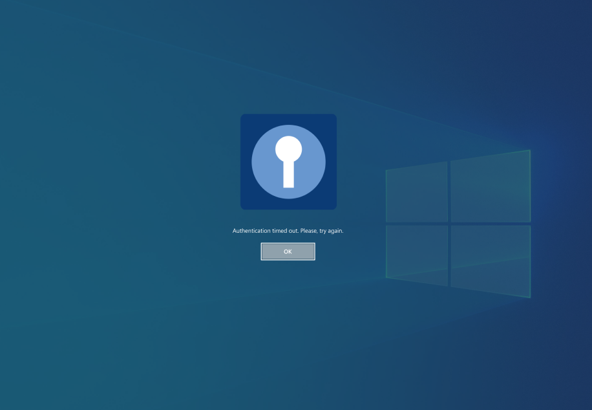592x410 pixels.
Task: Click the white keyhole shape's round head
Action: (288, 149)
